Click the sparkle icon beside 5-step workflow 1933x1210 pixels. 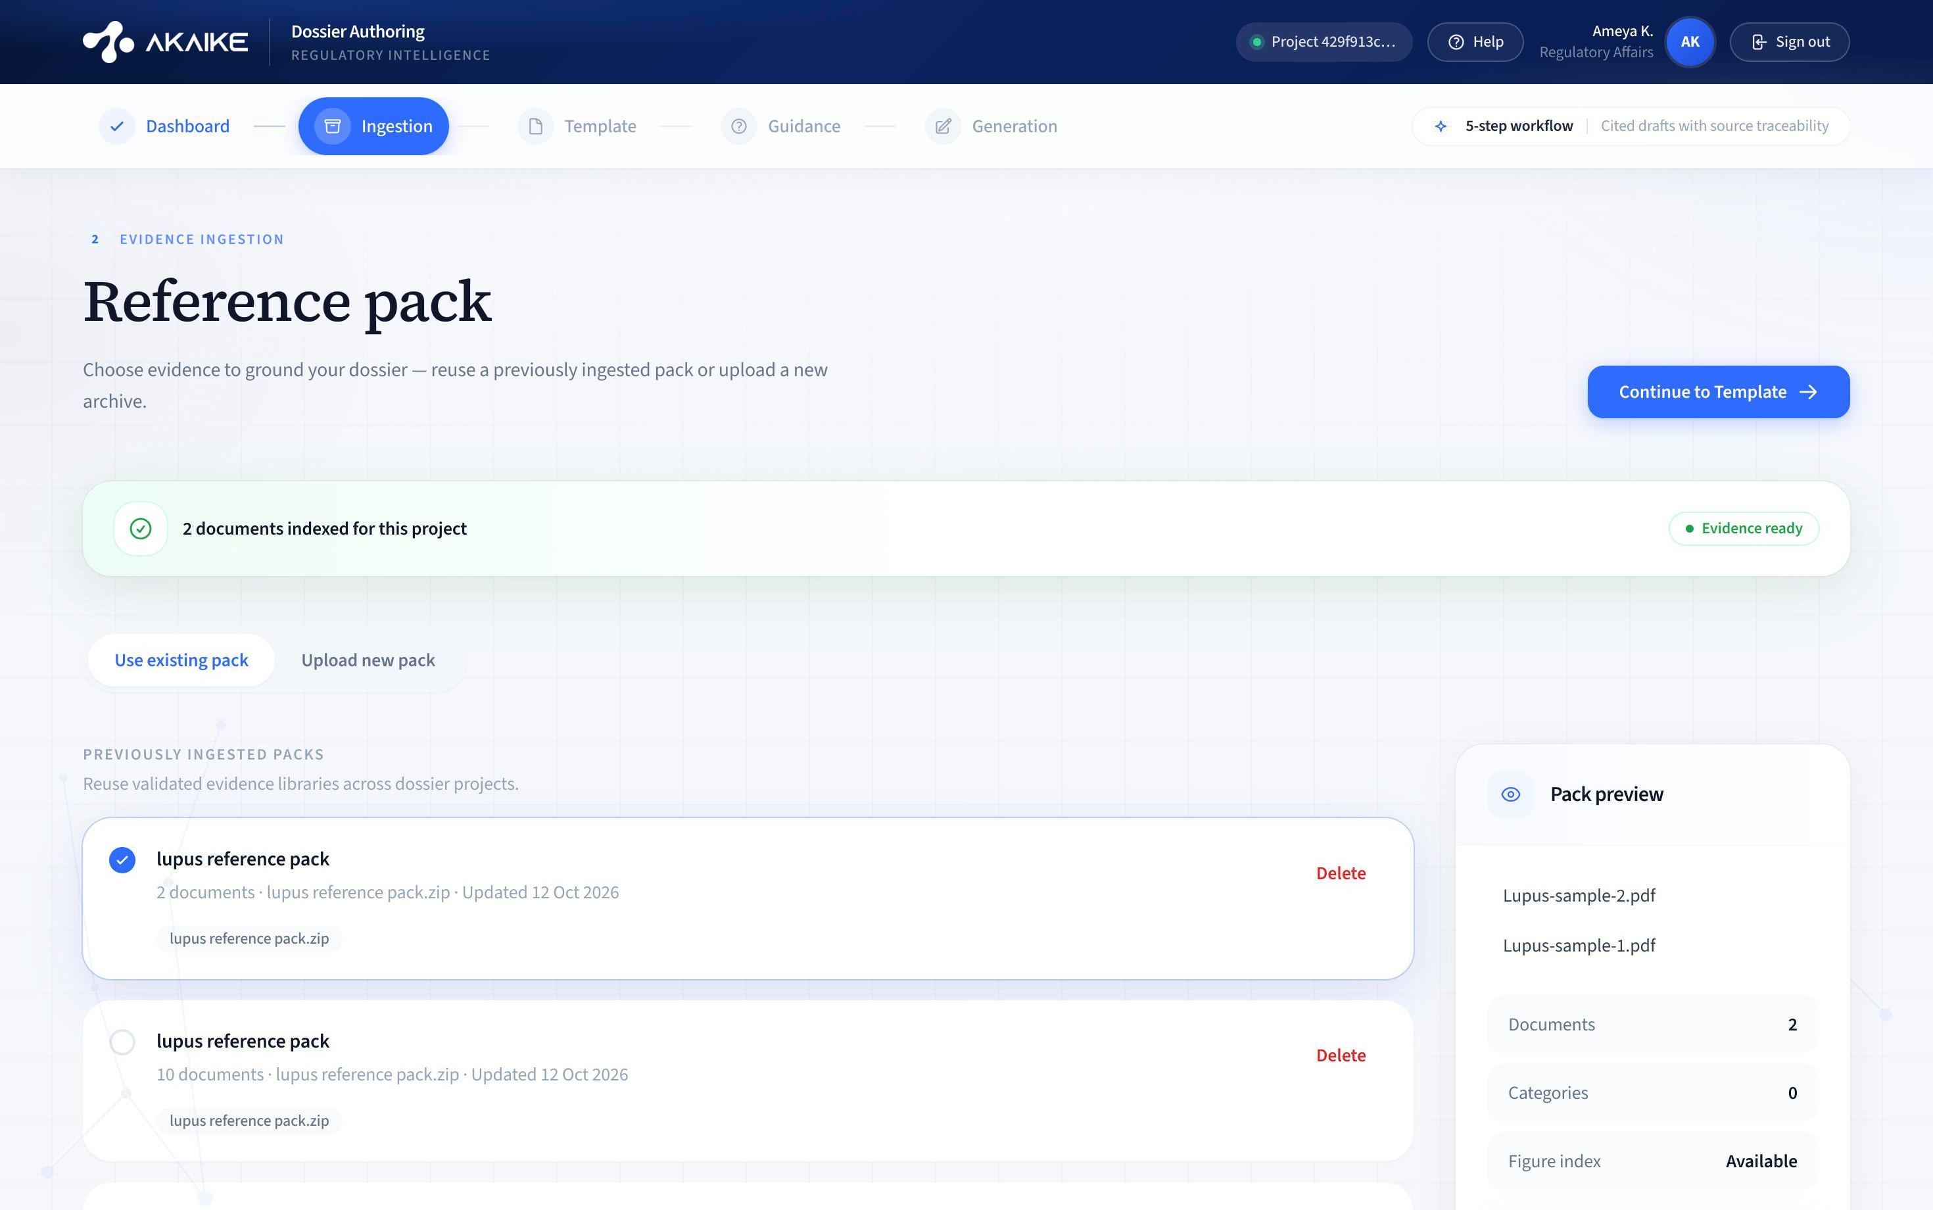[x=1441, y=126]
